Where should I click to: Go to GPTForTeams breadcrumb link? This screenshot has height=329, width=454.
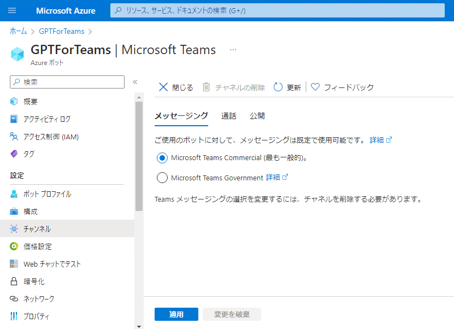click(x=62, y=31)
